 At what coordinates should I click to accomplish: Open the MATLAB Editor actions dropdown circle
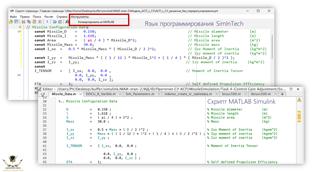coord(291,89)
